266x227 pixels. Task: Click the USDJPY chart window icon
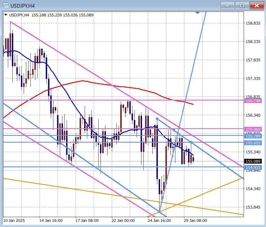[x=5, y=5]
